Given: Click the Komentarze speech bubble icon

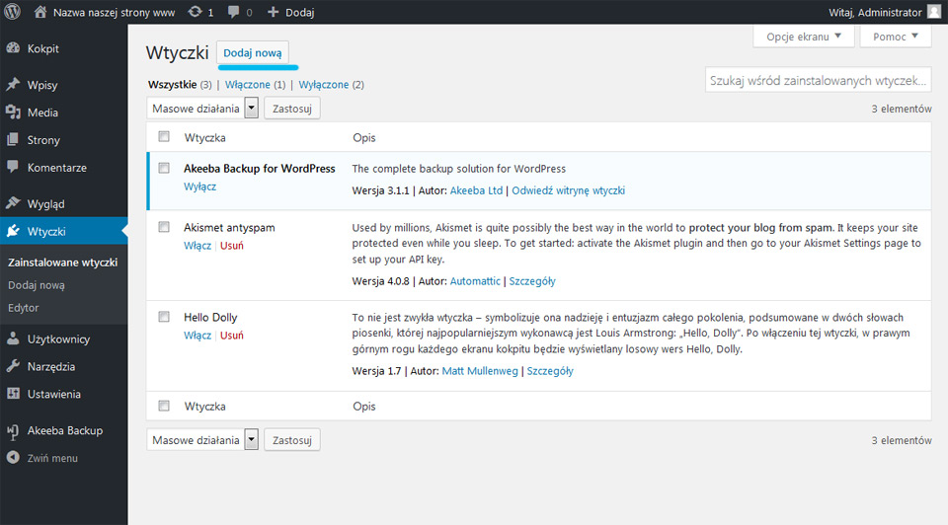Looking at the screenshot, I should tap(13, 167).
